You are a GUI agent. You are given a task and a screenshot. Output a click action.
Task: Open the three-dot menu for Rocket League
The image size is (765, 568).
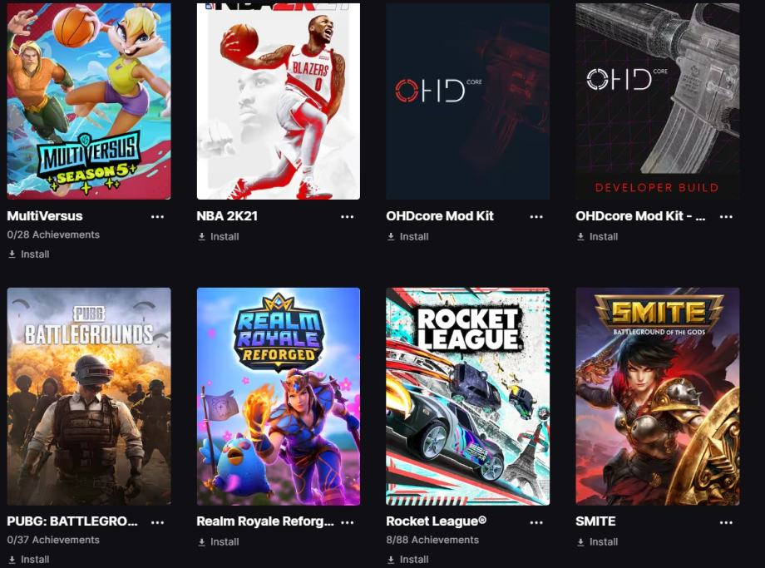[x=536, y=522]
